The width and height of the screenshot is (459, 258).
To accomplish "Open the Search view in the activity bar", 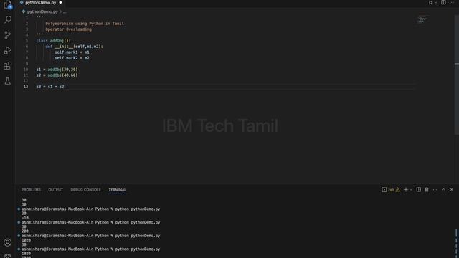I will click(x=8, y=19).
